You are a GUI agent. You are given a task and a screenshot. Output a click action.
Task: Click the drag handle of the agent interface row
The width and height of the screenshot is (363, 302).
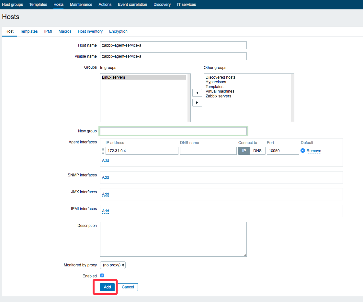pyautogui.click(x=103, y=151)
